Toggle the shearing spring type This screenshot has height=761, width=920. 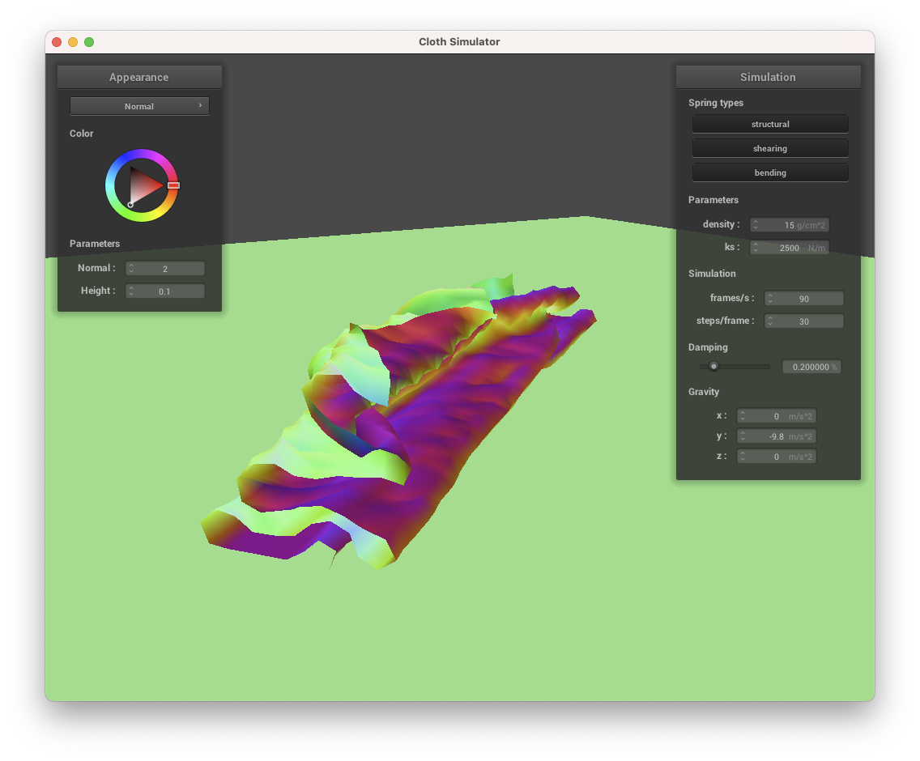pyautogui.click(x=769, y=147)
